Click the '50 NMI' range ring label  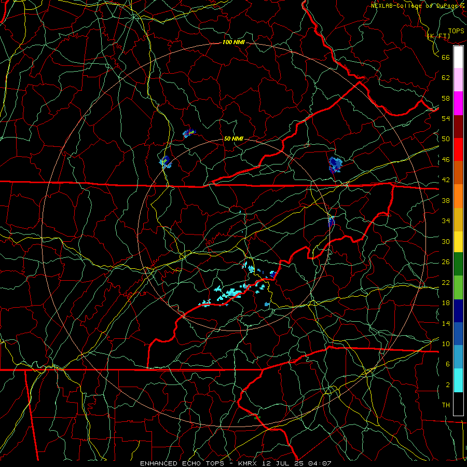coord(233,139)
